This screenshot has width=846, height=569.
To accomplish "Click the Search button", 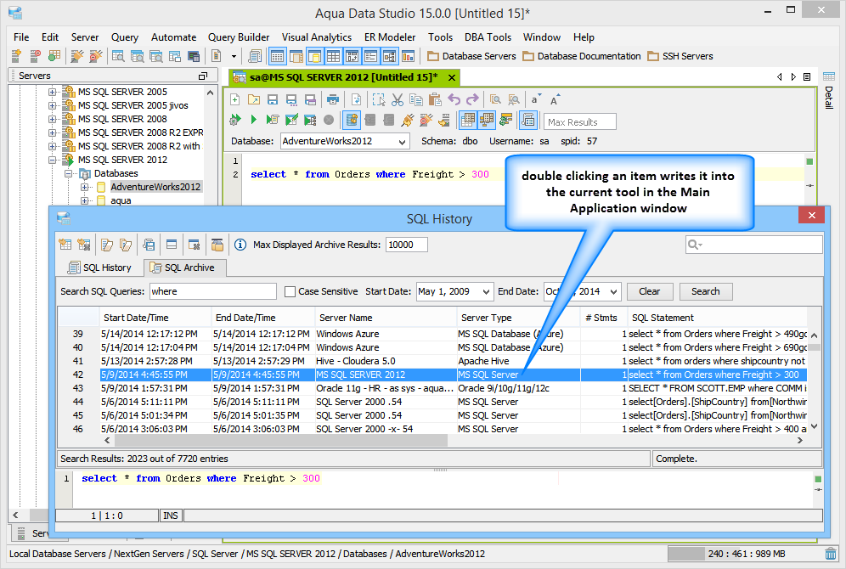I will 706,292.
